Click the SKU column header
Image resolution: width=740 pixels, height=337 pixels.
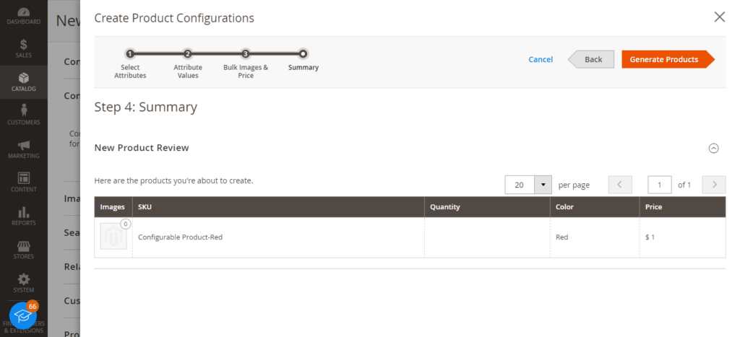pos(278,207)
